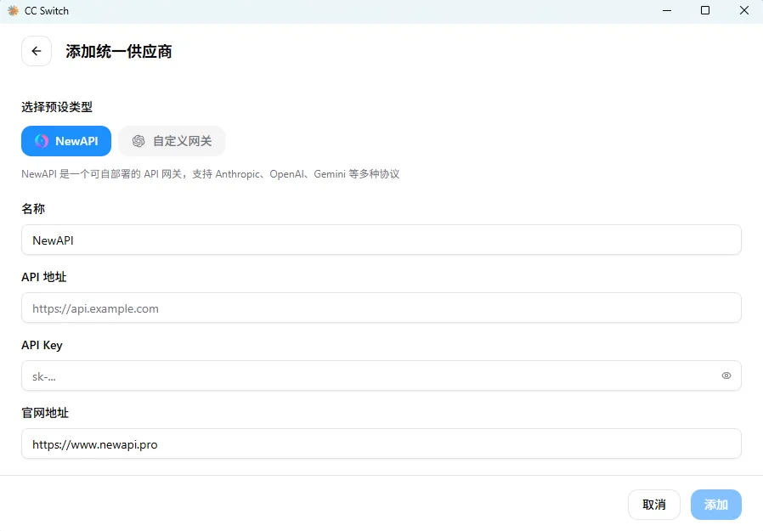Select the NewAPI preset type
The width and height of the screenshot is (763, 531).
pos(66,141)
